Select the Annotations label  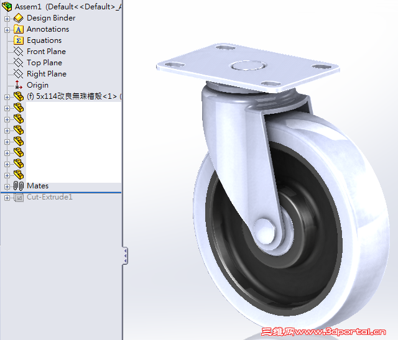(48, 29)
